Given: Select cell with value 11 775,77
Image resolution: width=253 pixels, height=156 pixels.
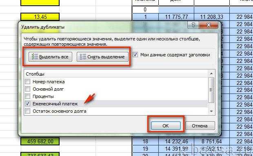Looking at the screenshot, I should coord(176,17).
